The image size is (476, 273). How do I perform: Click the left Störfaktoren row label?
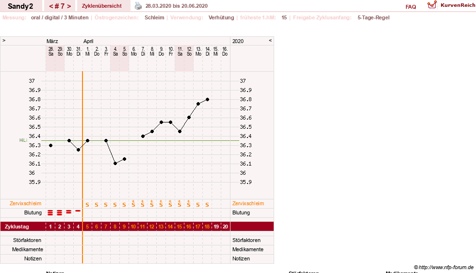pos(27,240)
